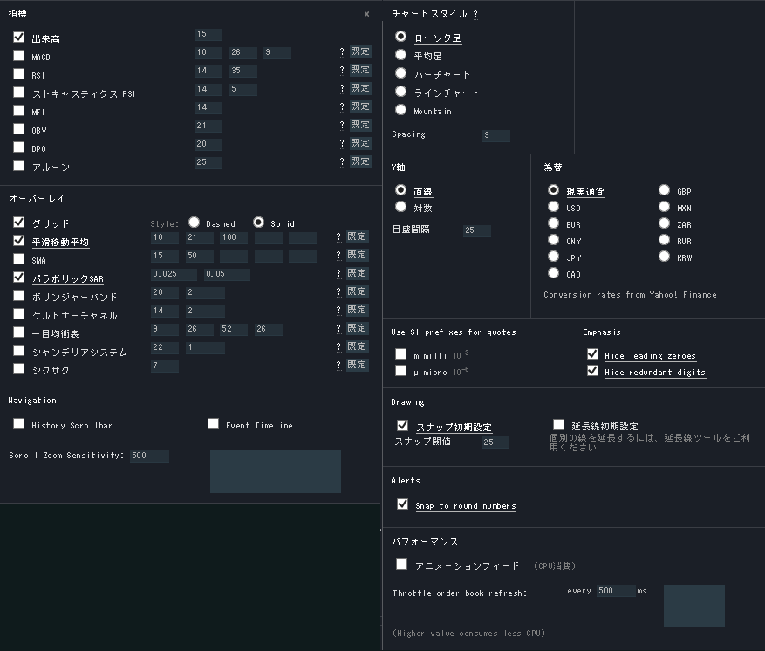Viewport: 765px width, 651px height.
Task: Open the help icon for 一目均衡表
Action: 338,329
